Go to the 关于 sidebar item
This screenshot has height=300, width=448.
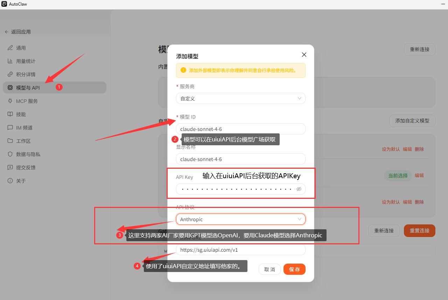[21, 181]
